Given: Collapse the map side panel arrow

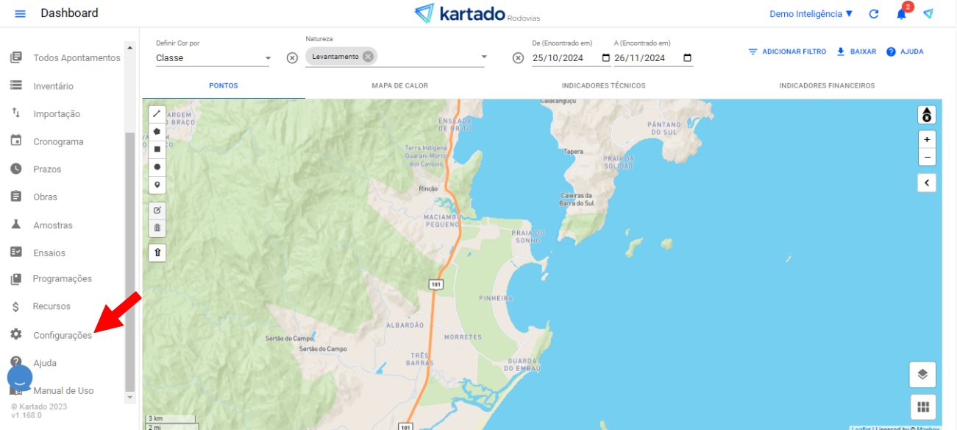Looking at the screenshot, I should click(x=927, y=183).
